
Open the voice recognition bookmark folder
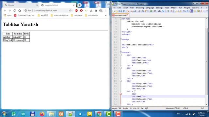pos(59,15)
